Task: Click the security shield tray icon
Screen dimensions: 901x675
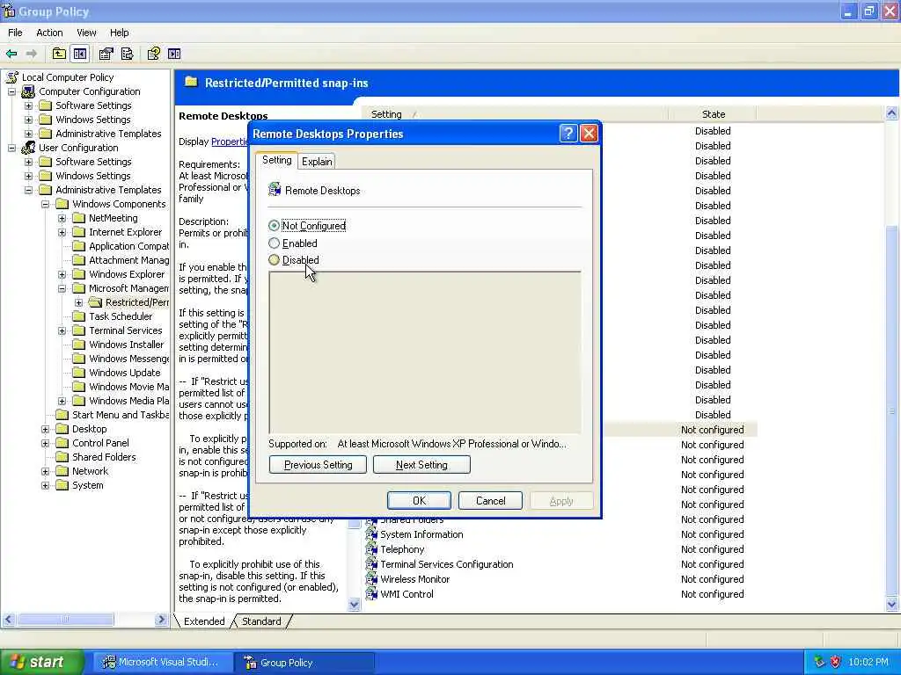Action: pyautogui.click(x=835, y=662)
